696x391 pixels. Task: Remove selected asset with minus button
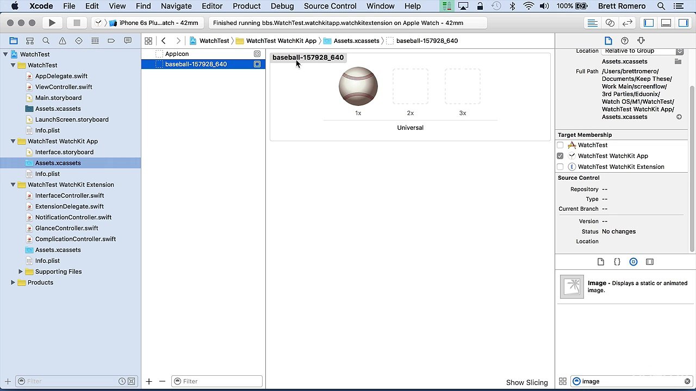[x=162, y=381]
